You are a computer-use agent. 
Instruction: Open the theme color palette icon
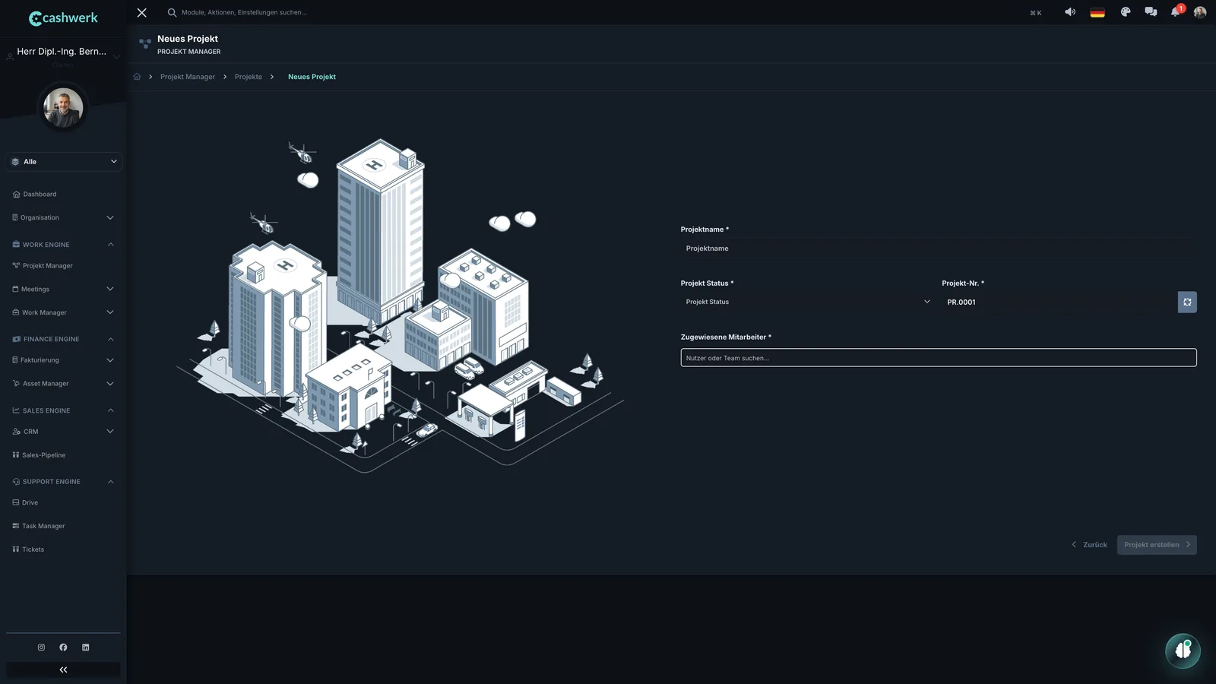[1126, 12]
